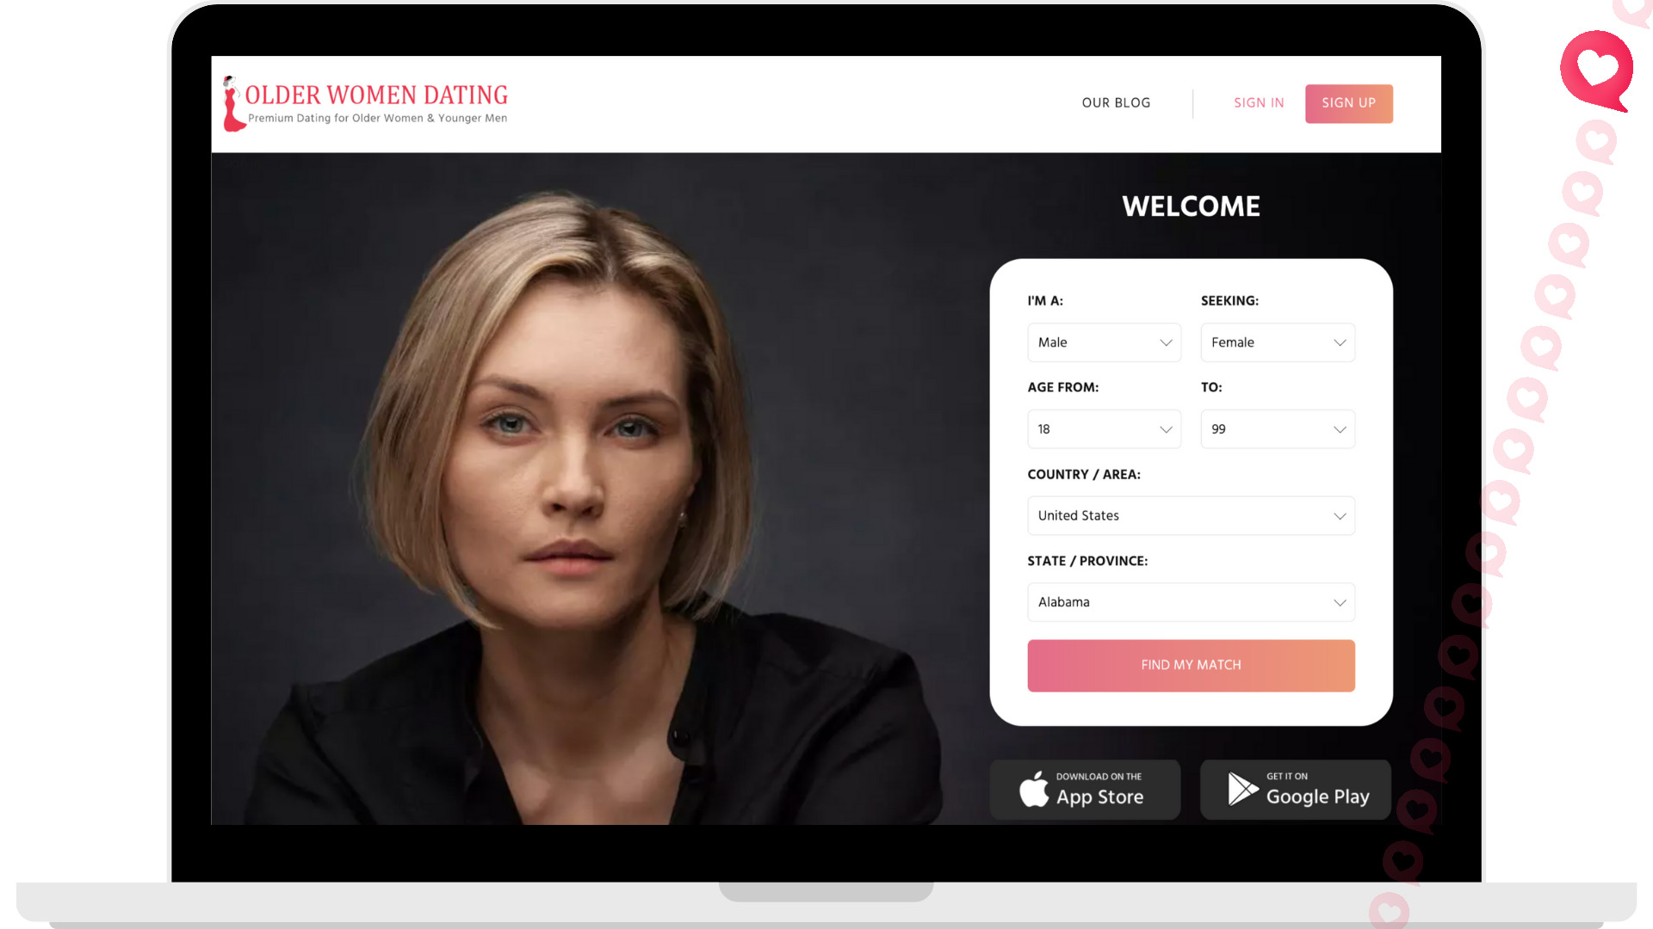Click the chevron on the SEEKING dropdown

pos(1340,342)
